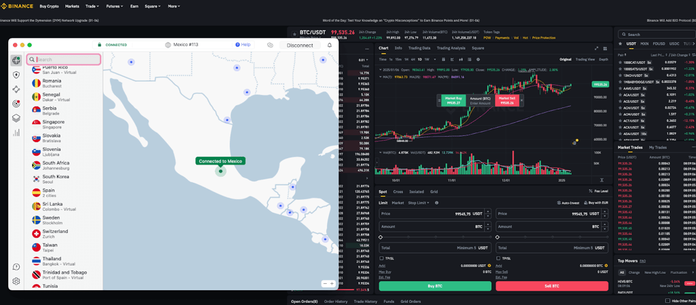Switch chart layout with grid icon

point(604,48)
